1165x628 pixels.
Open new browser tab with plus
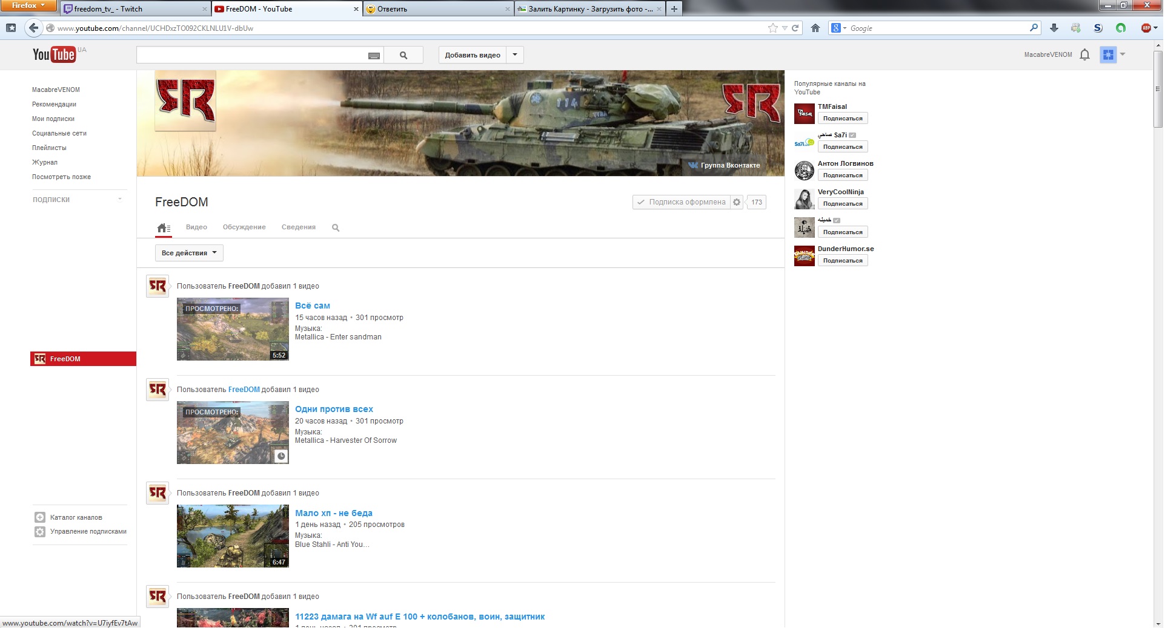point(674,9)
